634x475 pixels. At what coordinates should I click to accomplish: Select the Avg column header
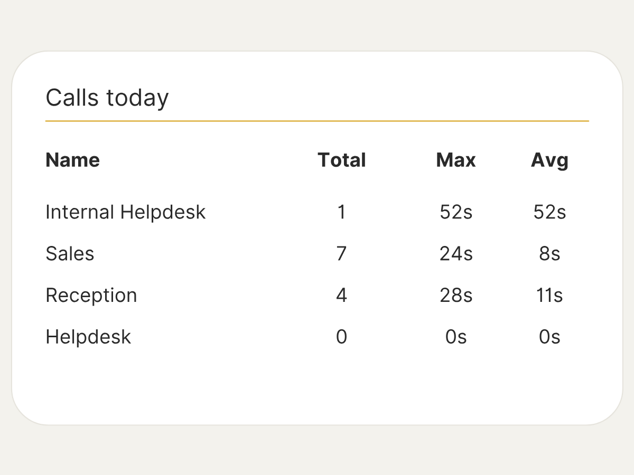tap(549, 160)
